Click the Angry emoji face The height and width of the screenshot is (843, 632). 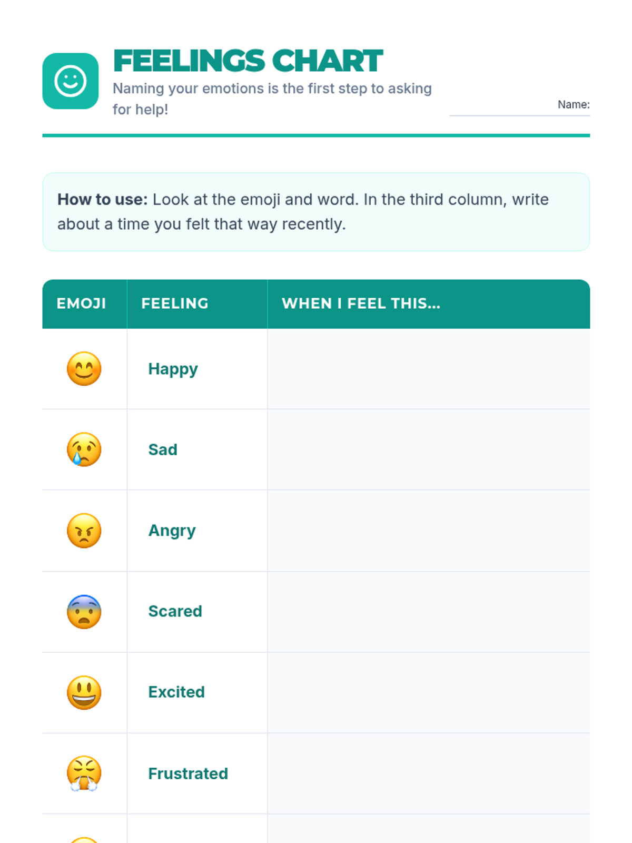(84, 531)
